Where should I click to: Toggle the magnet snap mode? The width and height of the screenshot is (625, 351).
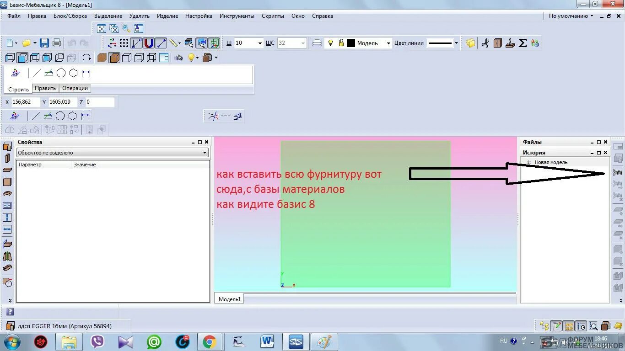(x=149, y=43)
